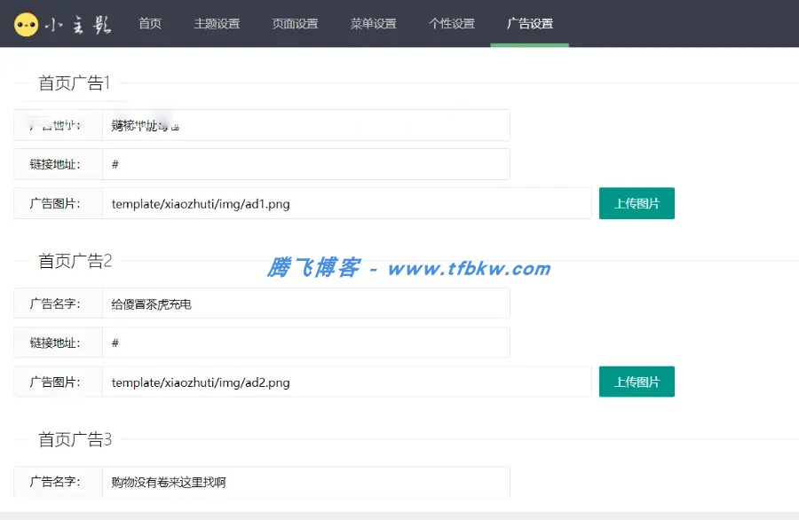Switch to the 菜单设置 tab
Screen dimensions: 799x520
[x=374, y=25]
